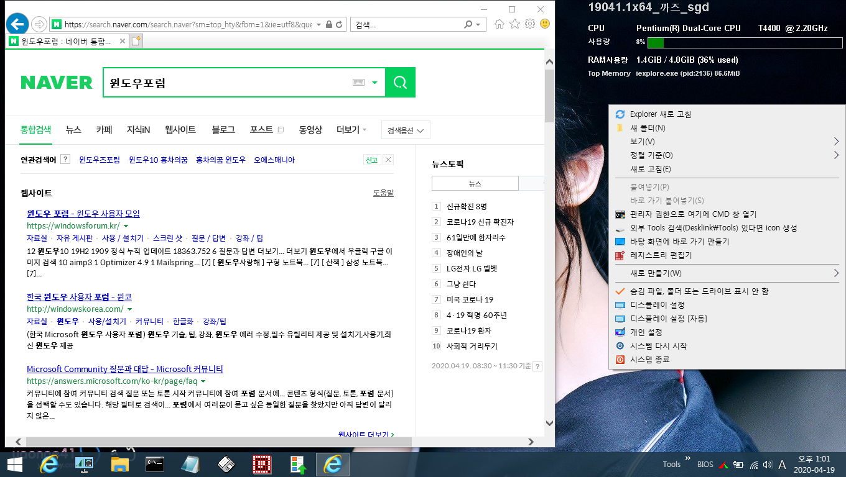Expand the 더보기 tab menu
The height and width of the screenshot is (477, 846).
click(x=351, y=130)
